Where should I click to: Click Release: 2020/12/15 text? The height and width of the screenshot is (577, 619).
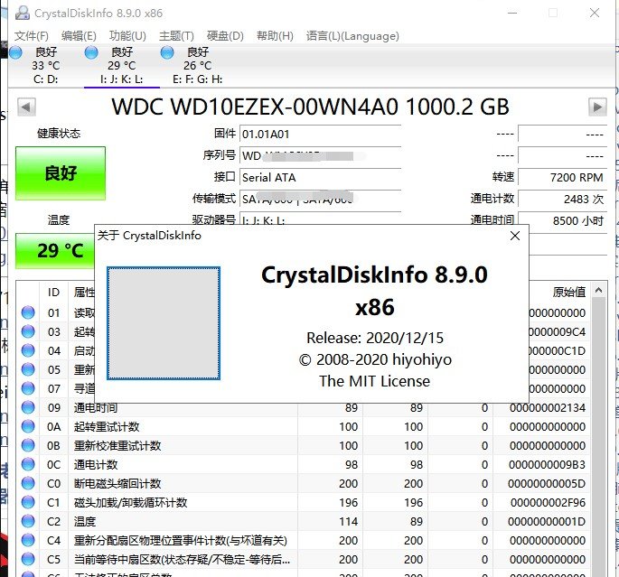tap(375, 338)
